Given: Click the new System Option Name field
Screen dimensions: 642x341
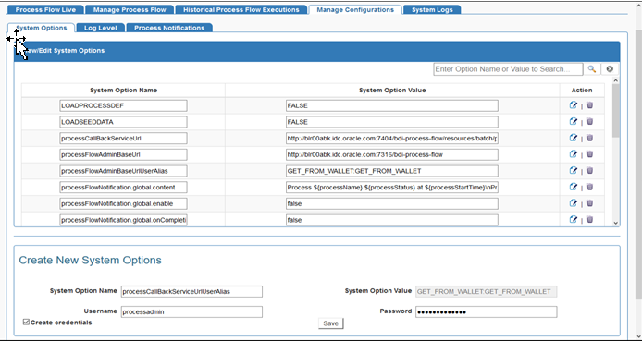Looking at the screenshot, I should click(x=191, y=291).
